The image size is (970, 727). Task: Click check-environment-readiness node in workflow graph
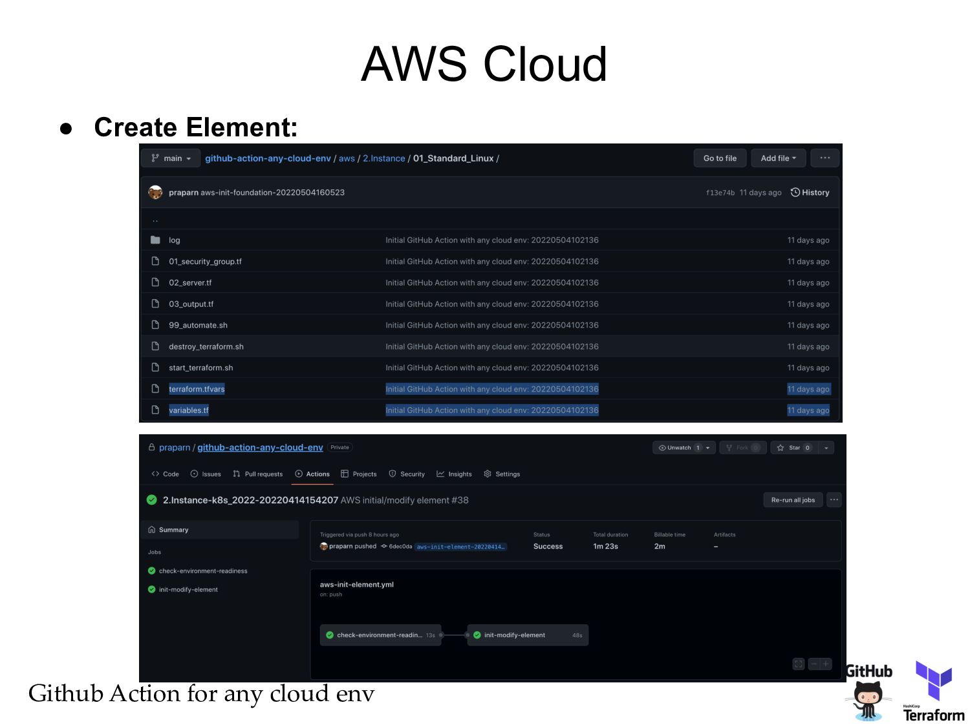[x=381, y=635]
